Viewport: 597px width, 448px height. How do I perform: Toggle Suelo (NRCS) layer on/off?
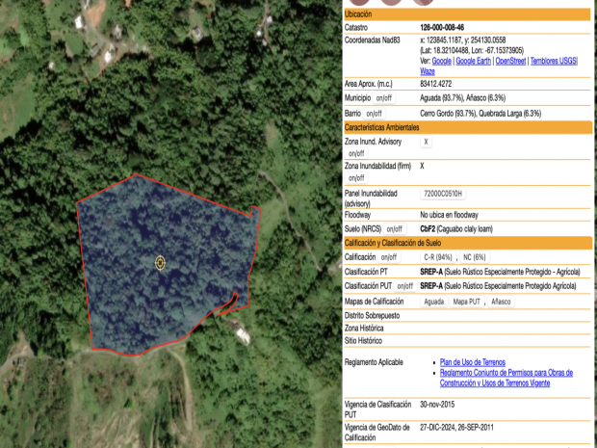pyautogui.click(x=395, y=229)
